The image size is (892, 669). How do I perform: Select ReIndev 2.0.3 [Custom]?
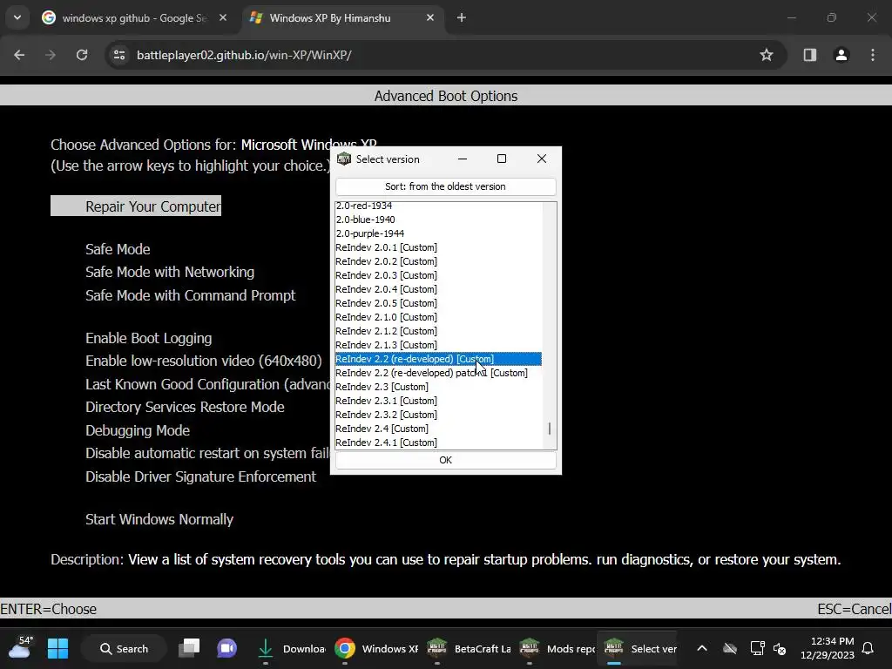click(x=438, y=275)
